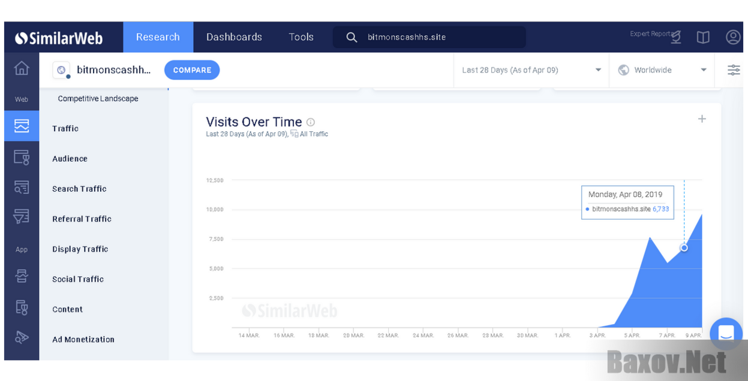Open Audience section in sidebar

click(70, 159)
